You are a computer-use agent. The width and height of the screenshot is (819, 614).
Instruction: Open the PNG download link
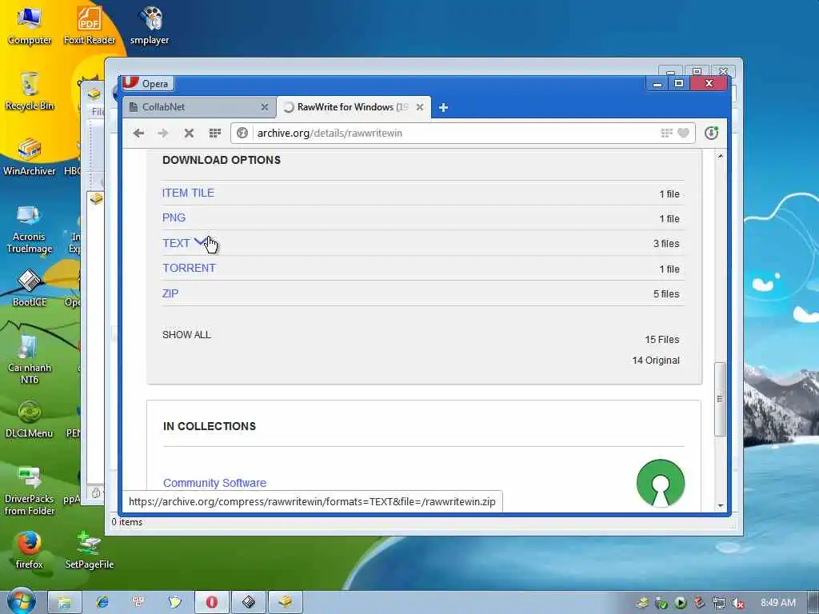tap(174, 217)
